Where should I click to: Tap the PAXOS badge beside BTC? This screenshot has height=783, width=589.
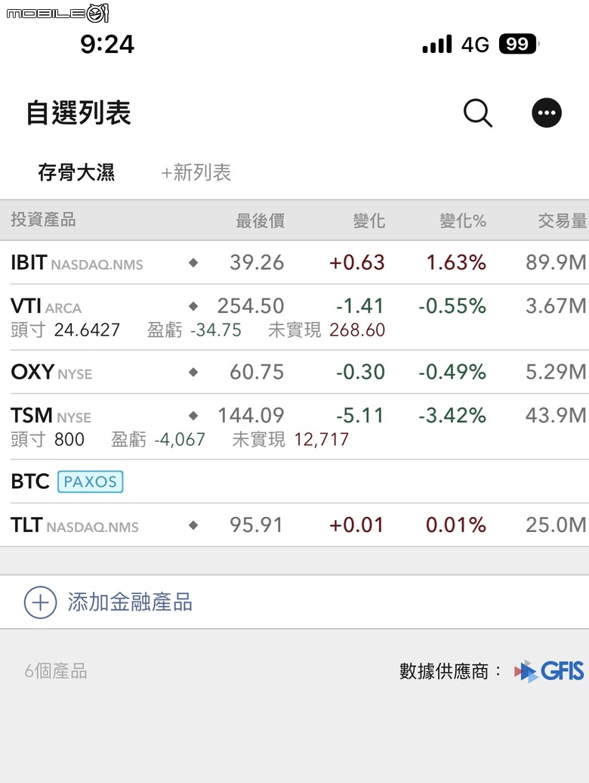91,481
